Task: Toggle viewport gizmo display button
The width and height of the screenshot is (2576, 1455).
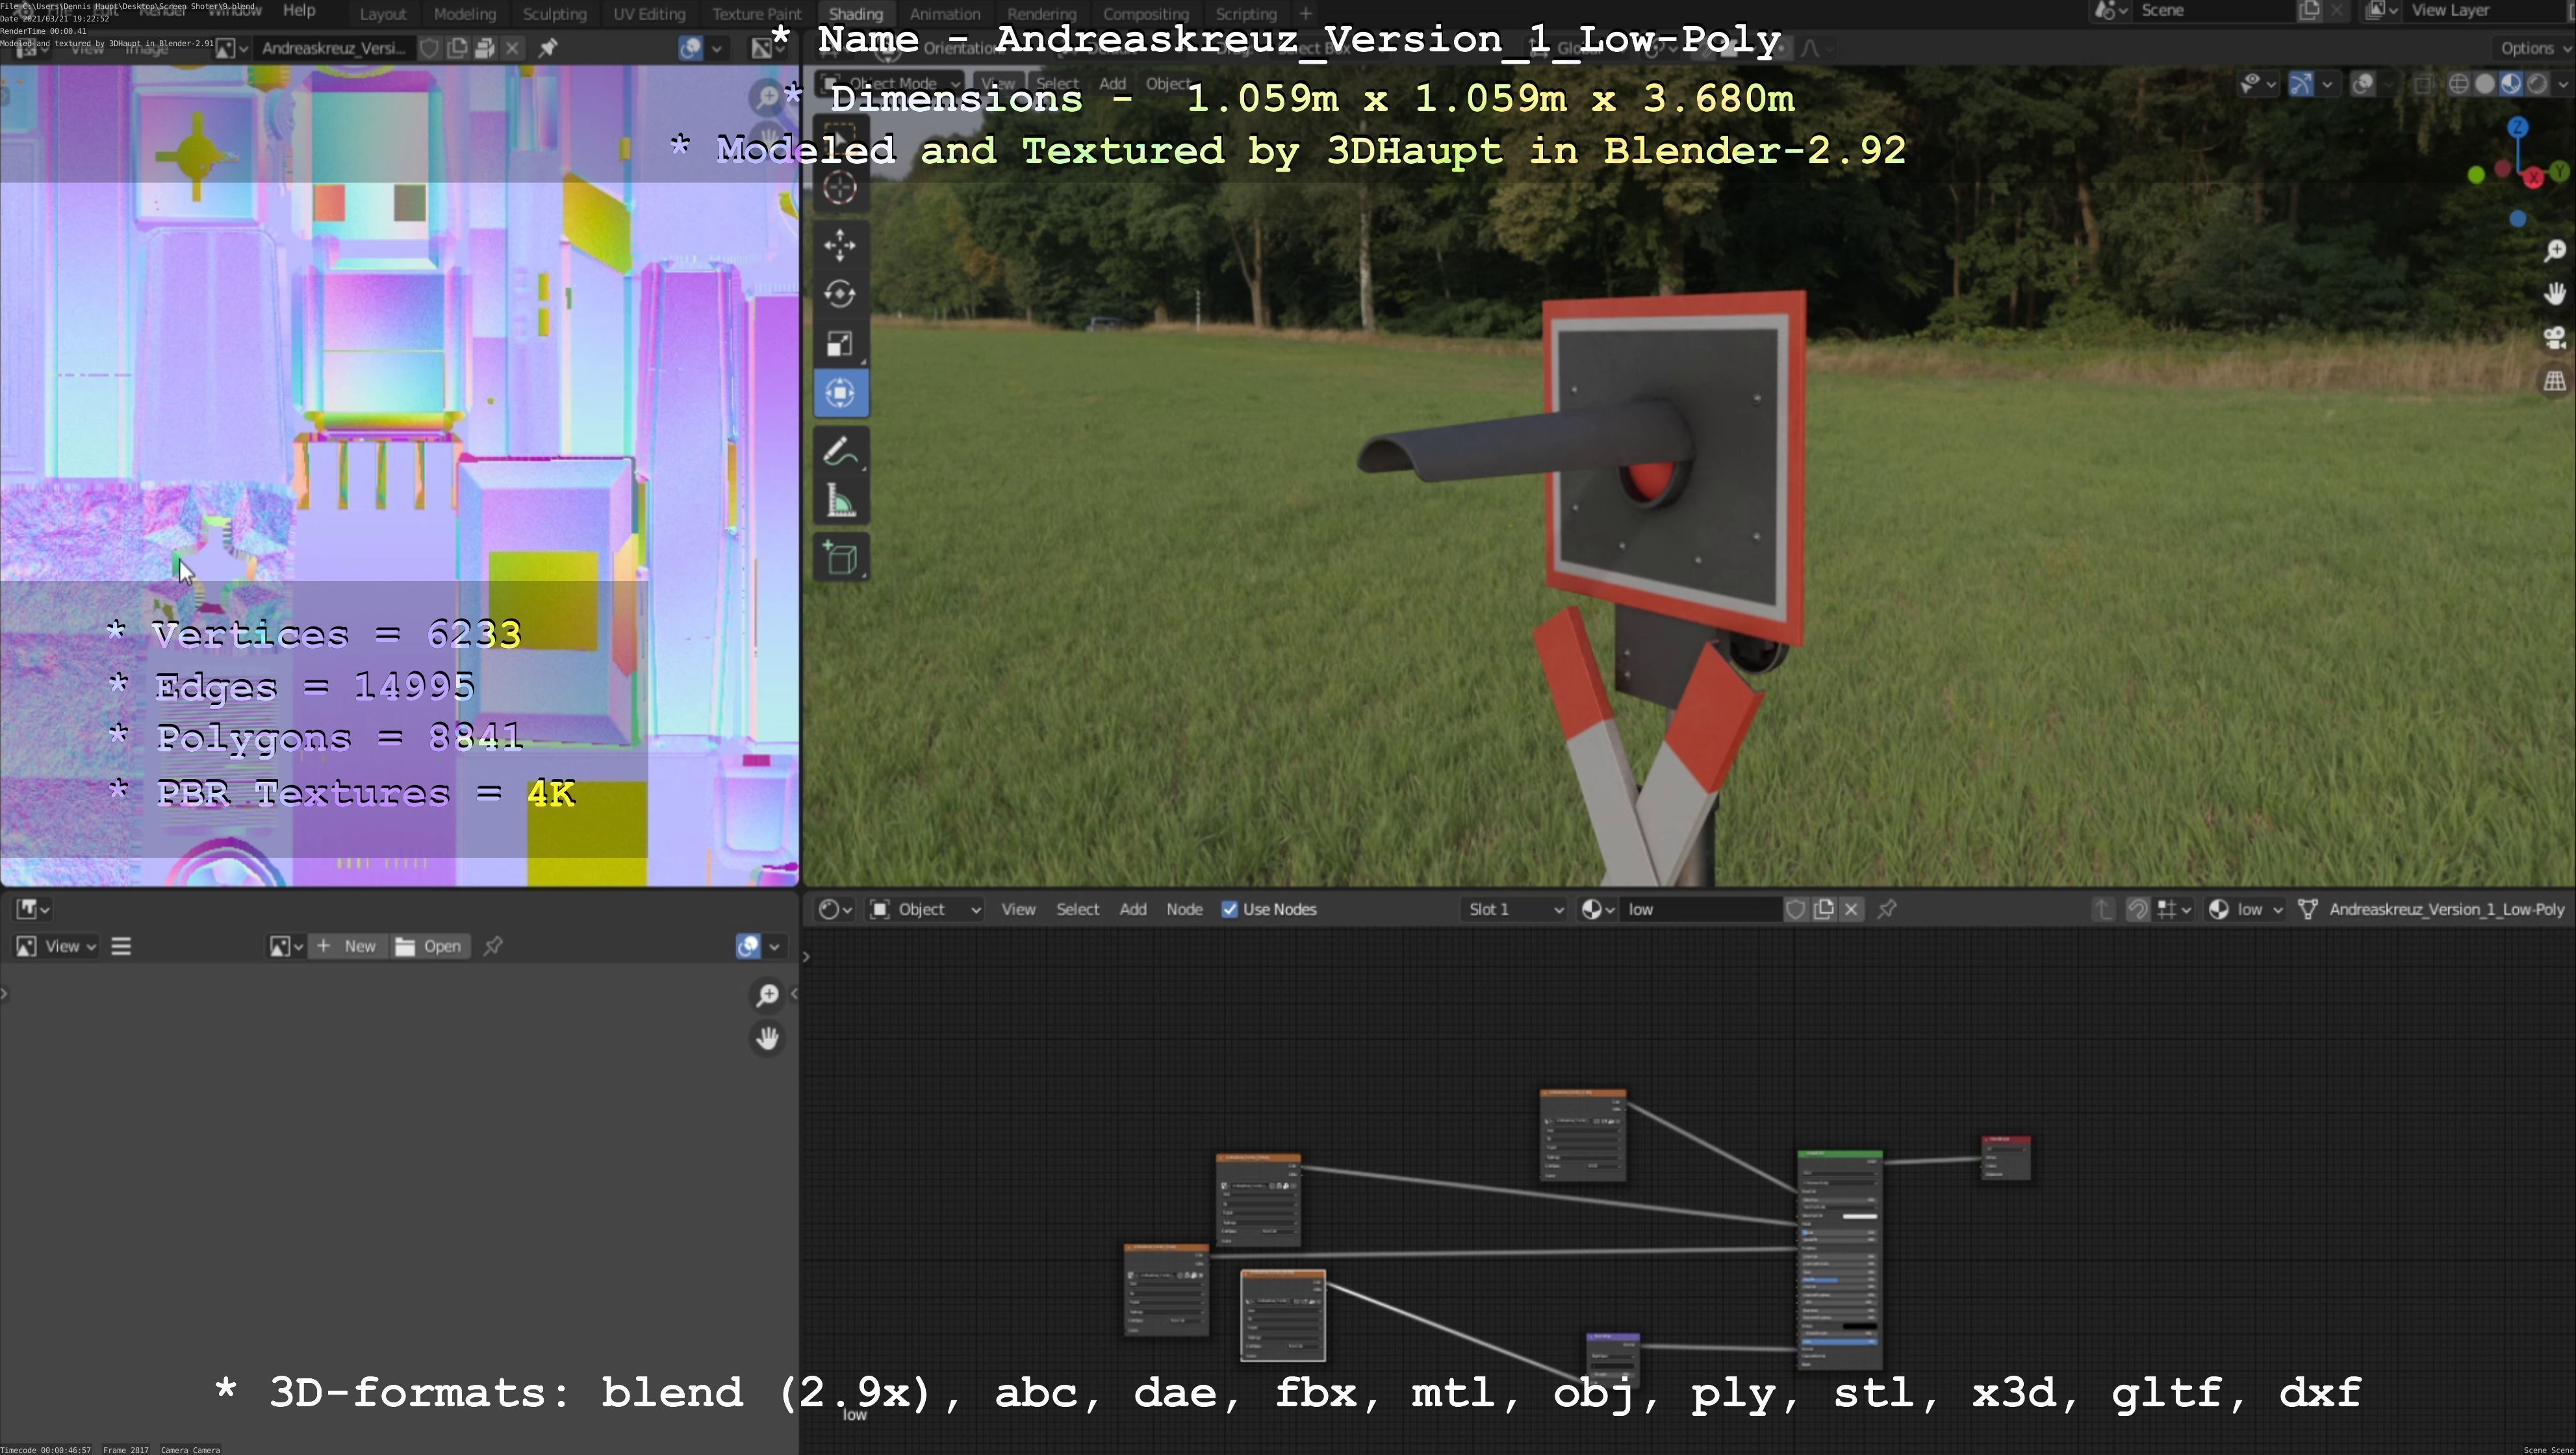Action: coord(2300,84)
